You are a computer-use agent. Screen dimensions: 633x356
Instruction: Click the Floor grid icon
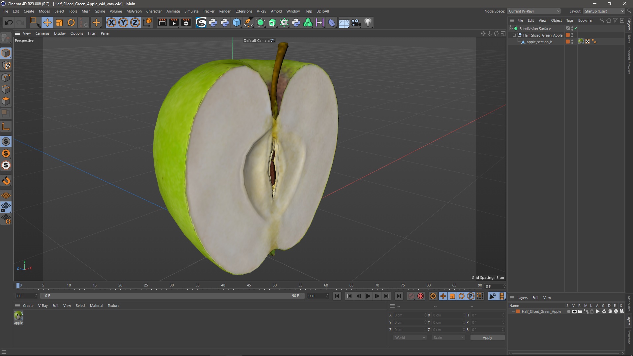click(x=344, y=22)
